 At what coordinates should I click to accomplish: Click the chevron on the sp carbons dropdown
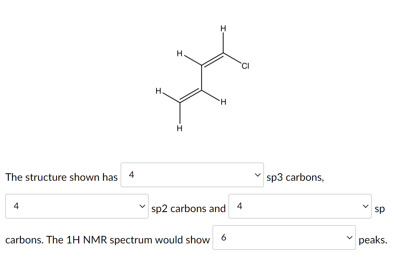pyautogui.click(x=366, y=206)
